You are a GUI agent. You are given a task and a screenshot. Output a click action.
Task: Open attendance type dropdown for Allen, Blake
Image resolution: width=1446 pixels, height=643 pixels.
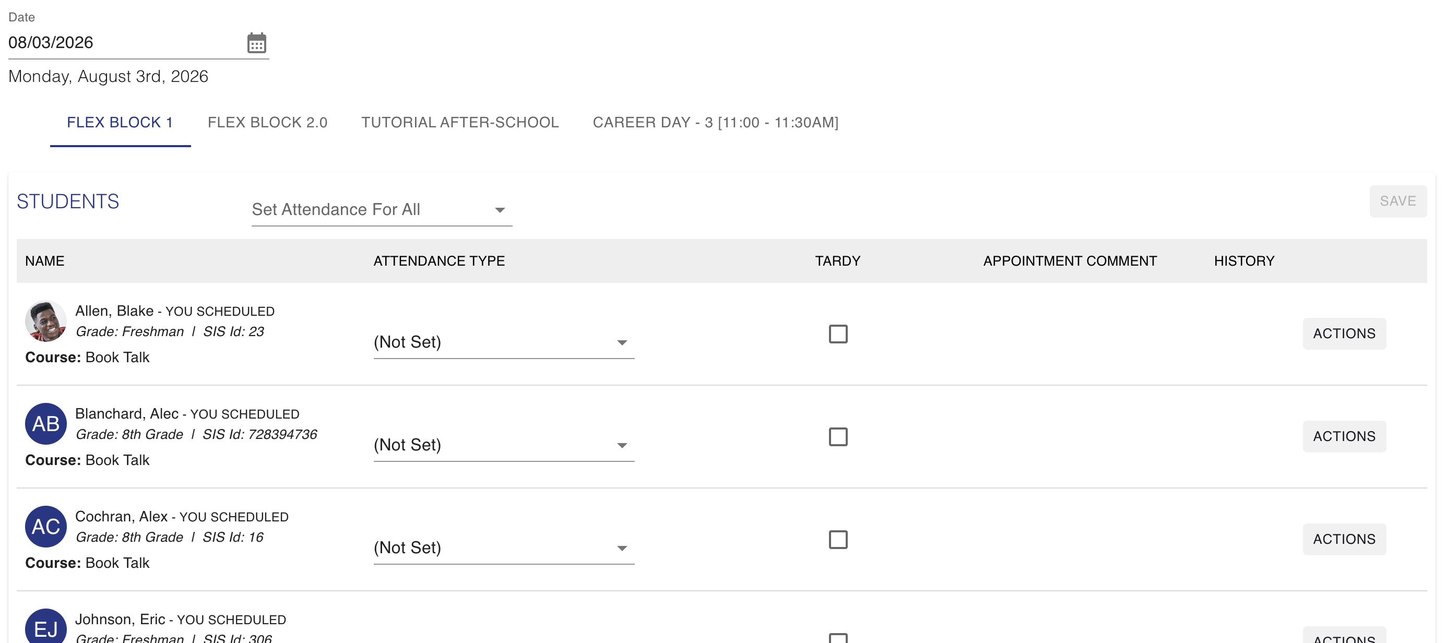click(504, 342)
